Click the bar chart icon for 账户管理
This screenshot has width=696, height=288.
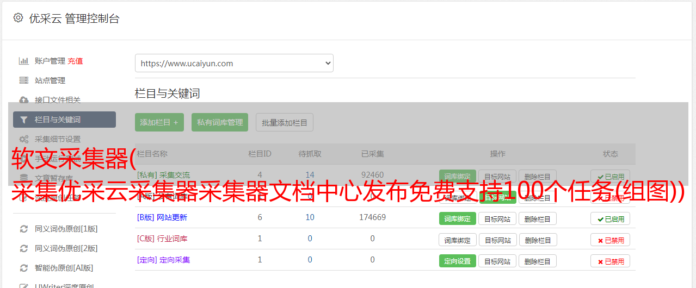23,61
